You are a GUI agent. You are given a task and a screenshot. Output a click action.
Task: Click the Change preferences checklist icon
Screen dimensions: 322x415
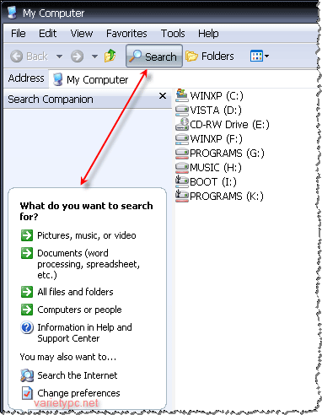pyautogui.click(x=27, y=393)
